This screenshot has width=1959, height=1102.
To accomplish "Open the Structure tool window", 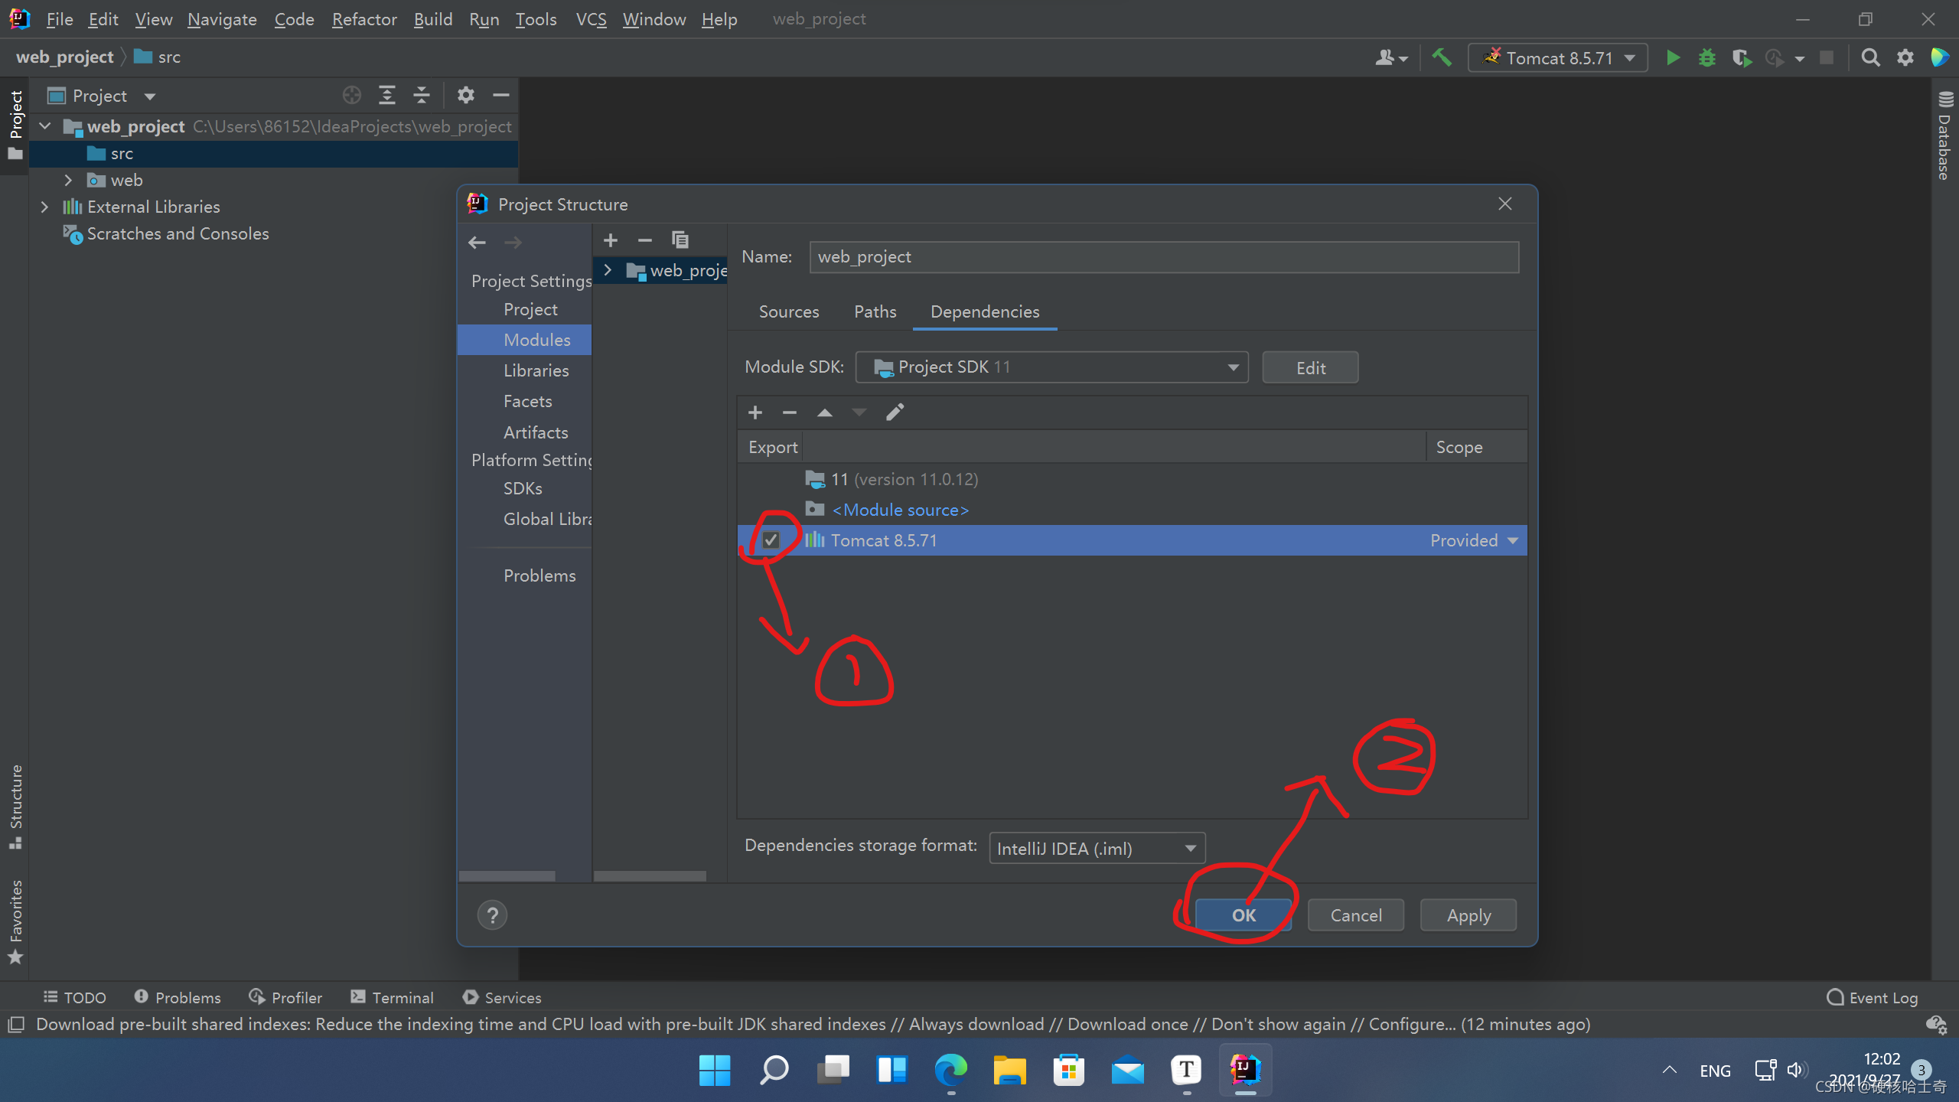I will pos(15,806).
